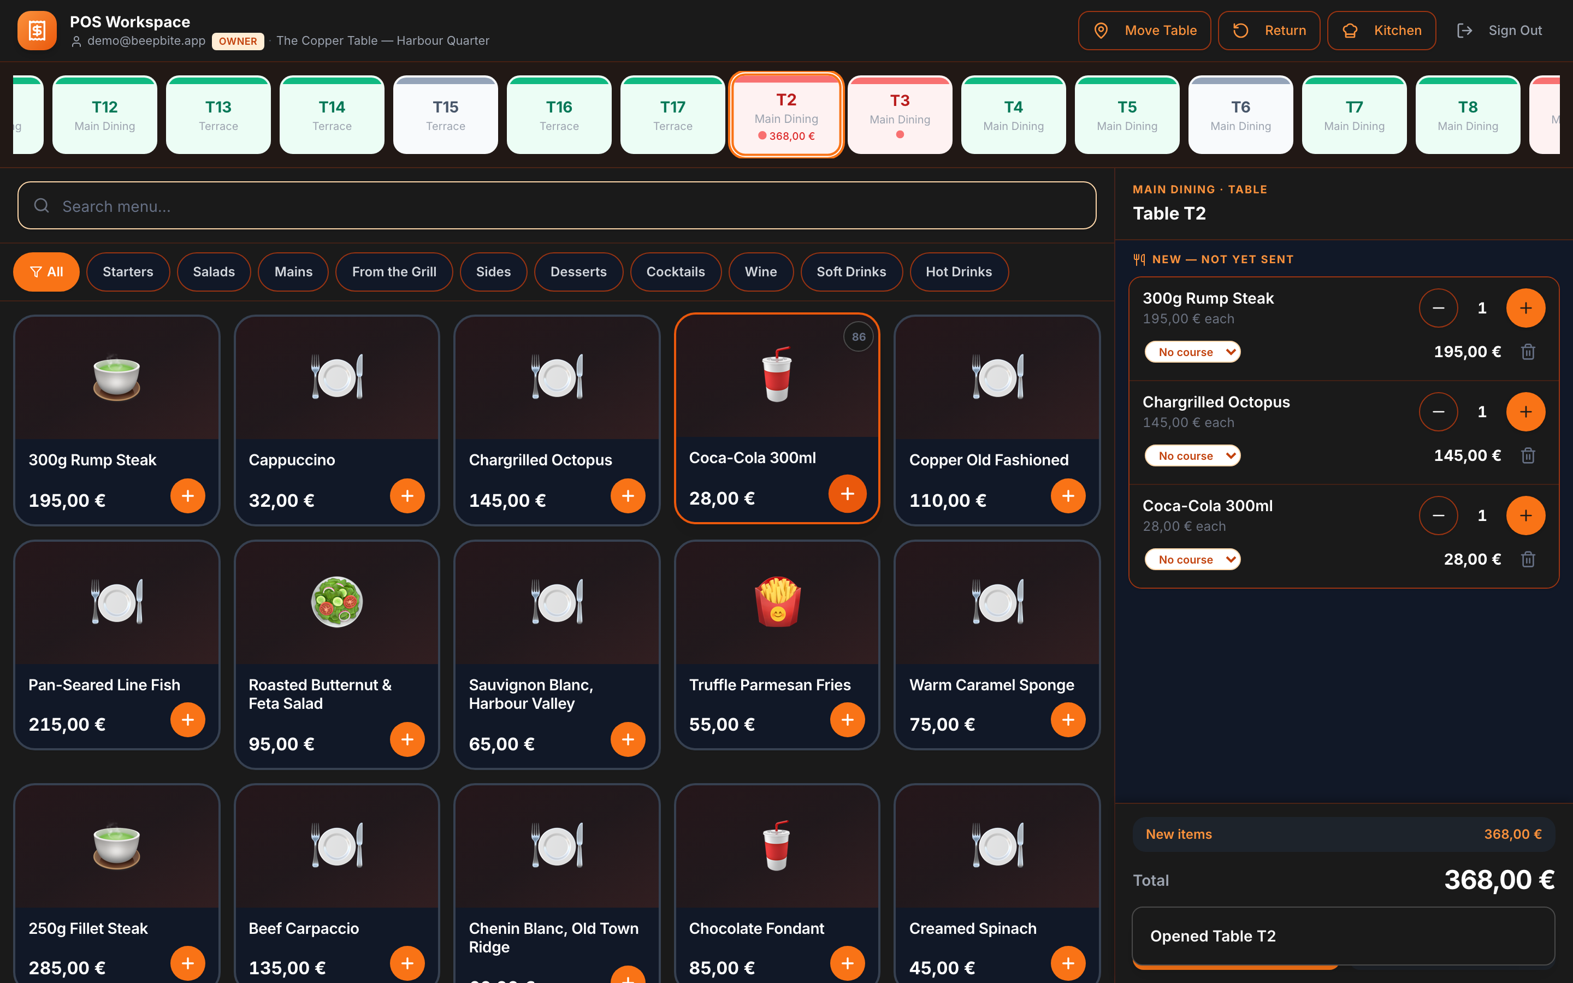
Task: Filter menu by Soft Drinks
Action: tap(851, 272)
